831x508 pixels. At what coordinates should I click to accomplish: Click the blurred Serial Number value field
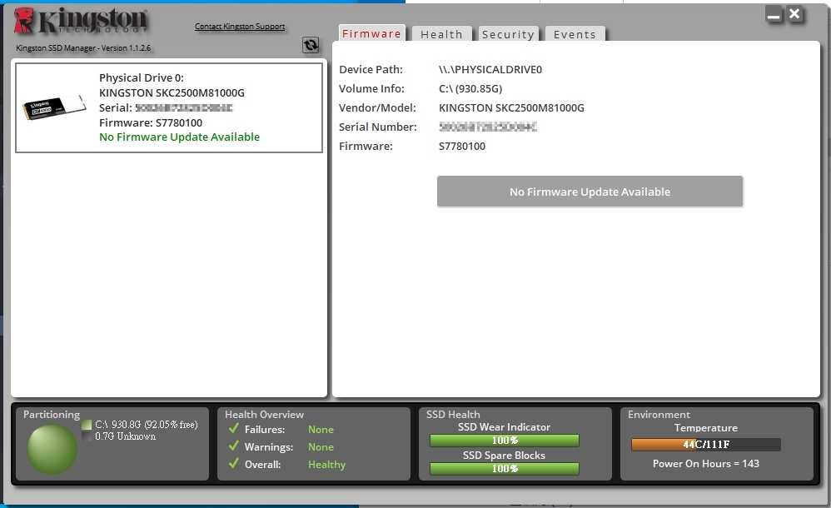point(488,127)
